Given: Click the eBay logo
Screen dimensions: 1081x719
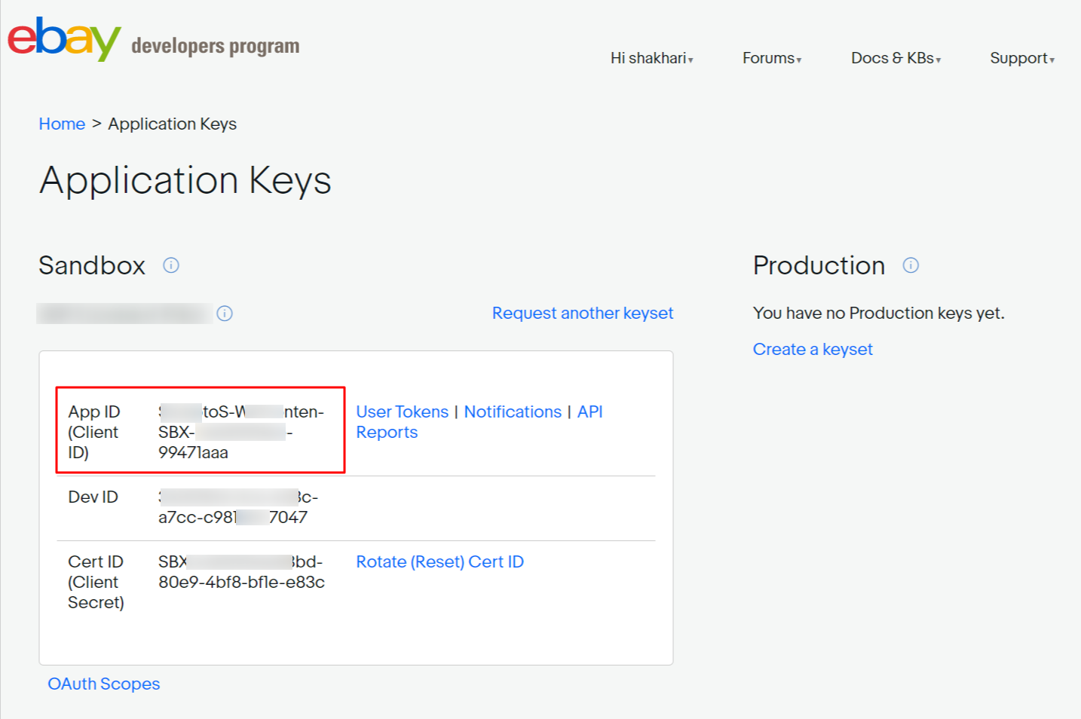Looking at the screenshot, I should pyautogui.click(x=64, y=39).
